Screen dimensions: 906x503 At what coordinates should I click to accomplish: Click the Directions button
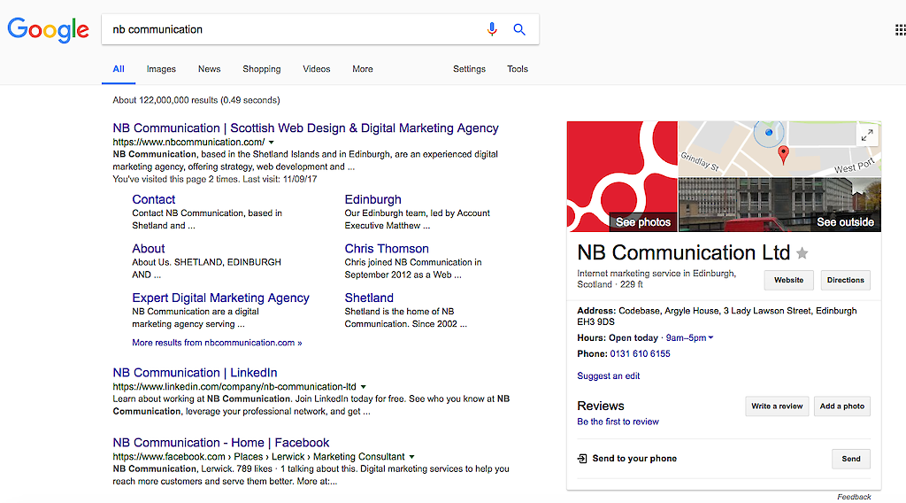tap(845, 281)
